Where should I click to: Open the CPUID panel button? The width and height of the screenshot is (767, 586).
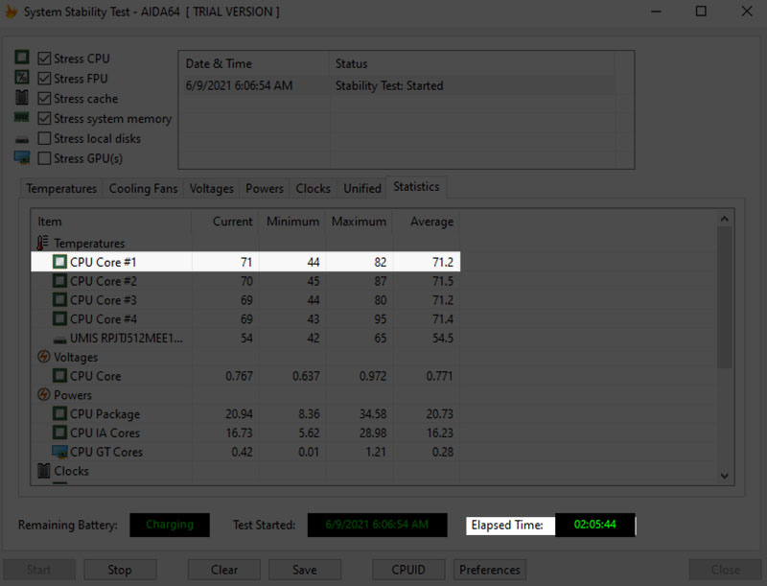408,570
